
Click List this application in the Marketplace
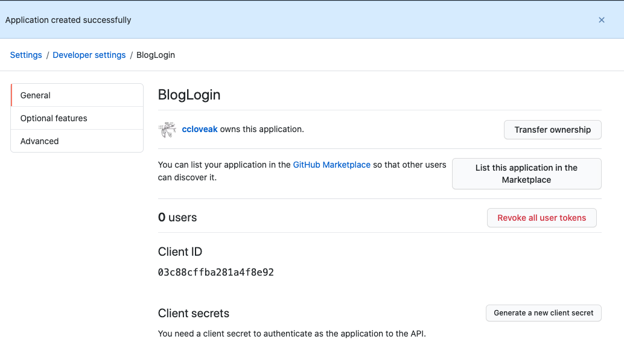tap(526, 174)
